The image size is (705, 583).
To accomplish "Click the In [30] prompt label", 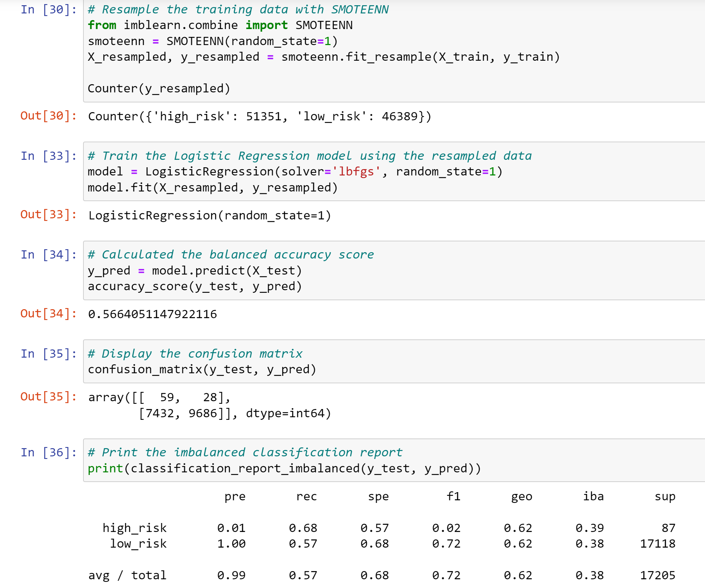I will point(49,9).
